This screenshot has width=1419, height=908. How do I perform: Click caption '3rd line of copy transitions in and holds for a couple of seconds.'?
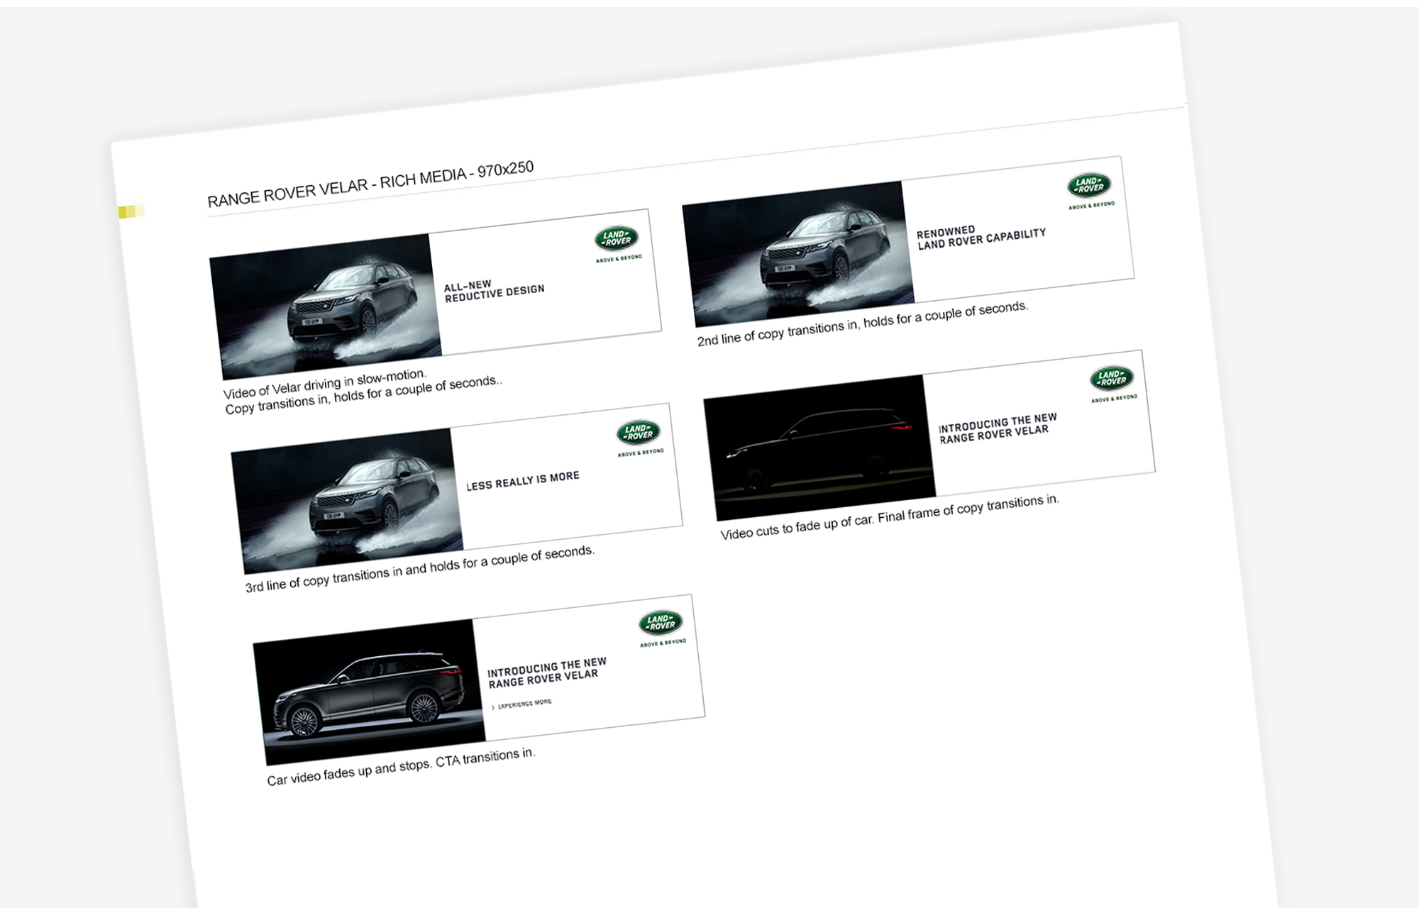(x=419, y=569)
